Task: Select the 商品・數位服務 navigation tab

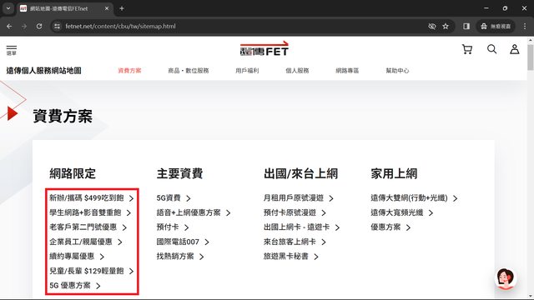Action: coord(189,71)
